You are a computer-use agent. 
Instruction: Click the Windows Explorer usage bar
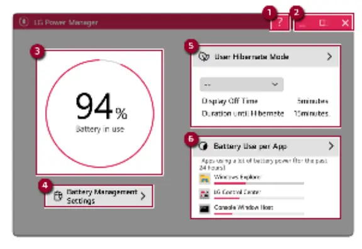tap(259, 184)
